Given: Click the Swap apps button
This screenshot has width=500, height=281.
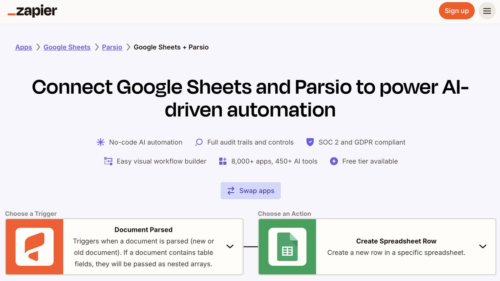Looking at the screenshot, I should coord(251,191).
